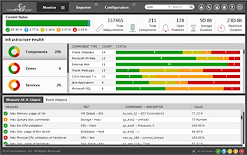This screenshot has width=247, height=155.
Task: Click the Current Status progress bar
Action: point(48,23)
